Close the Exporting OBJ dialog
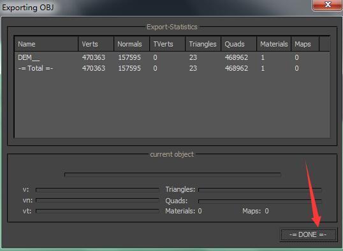The width and height of the screenshot is (343, 251). tap(327, 5)
